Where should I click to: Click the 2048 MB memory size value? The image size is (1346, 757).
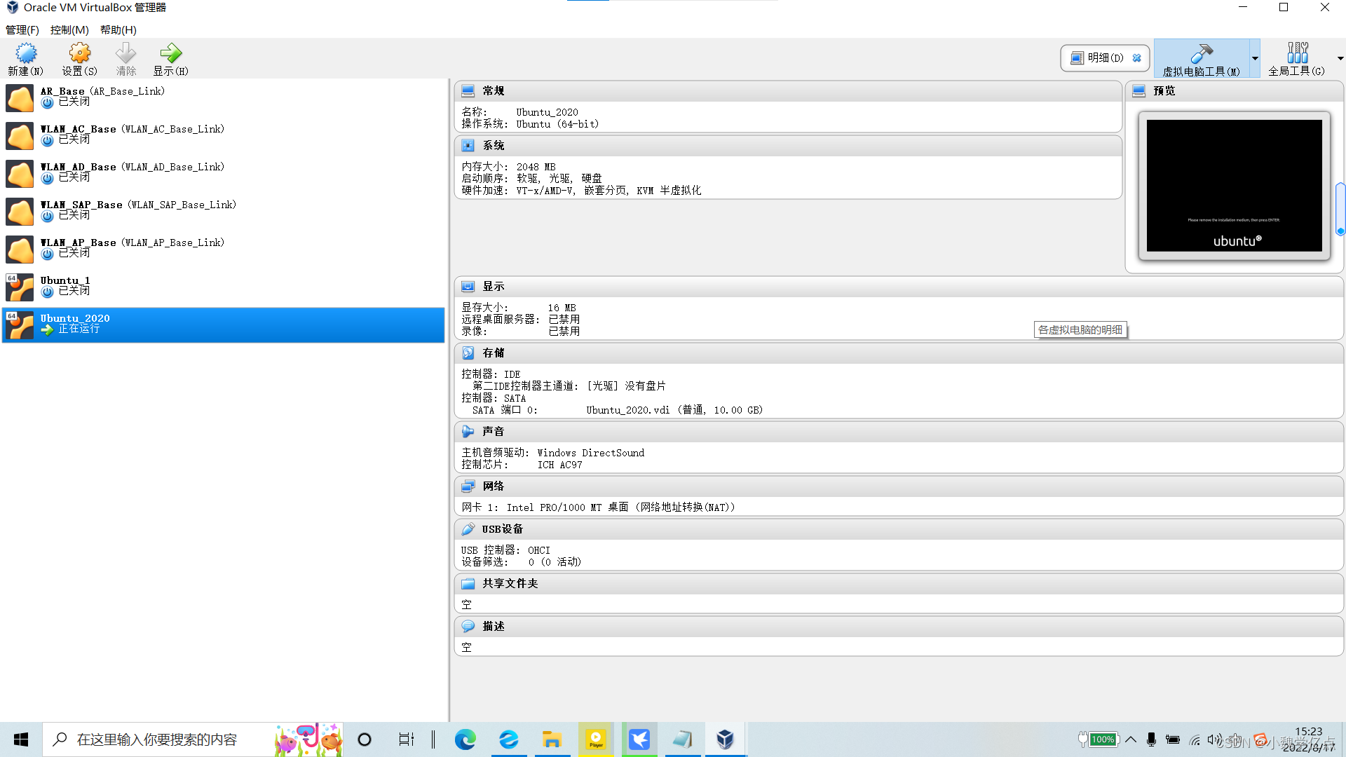pos(536,167)
